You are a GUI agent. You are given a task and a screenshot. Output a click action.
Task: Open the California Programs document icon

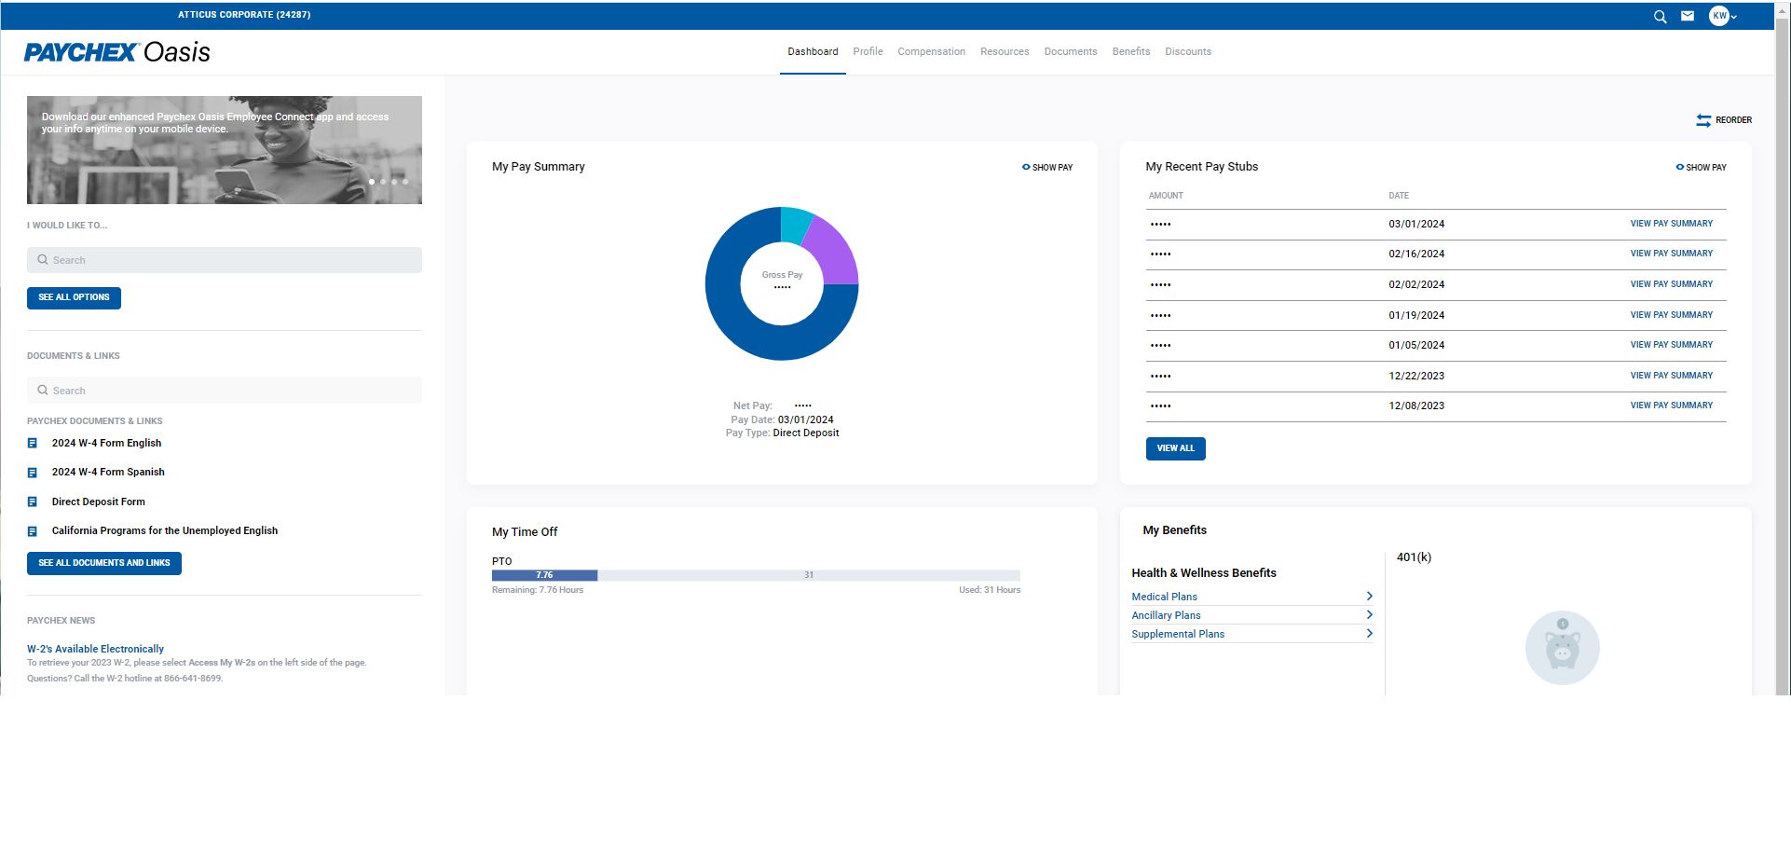pyautogui.click(x=33, y=531)
